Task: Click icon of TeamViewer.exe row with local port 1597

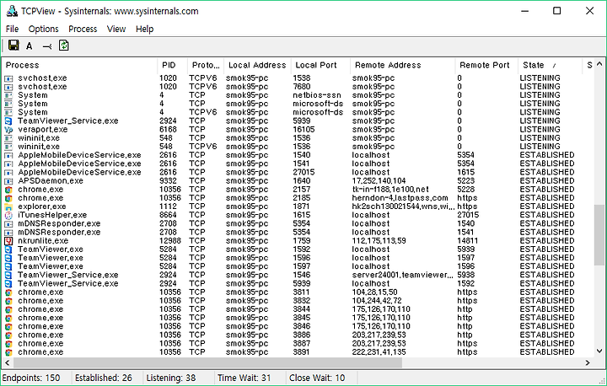Action: click(8, 267)
